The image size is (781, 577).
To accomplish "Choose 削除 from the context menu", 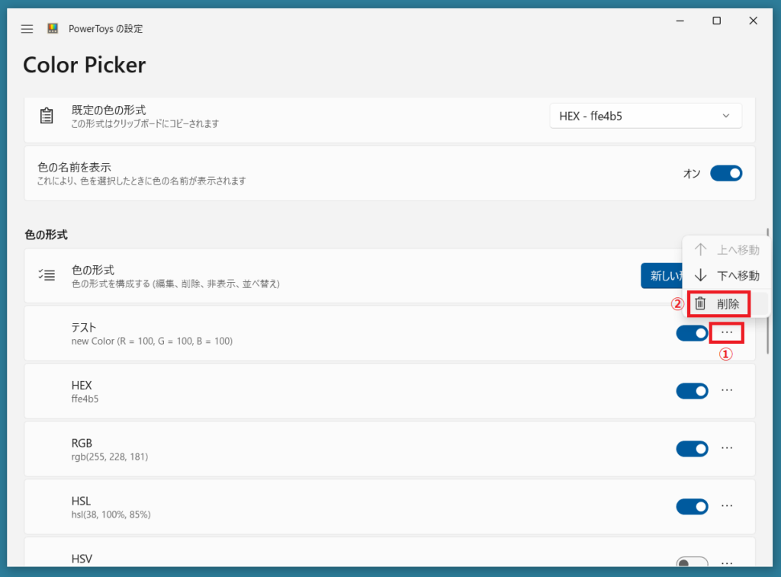I will pyautogui.click(x=726, y=303).
